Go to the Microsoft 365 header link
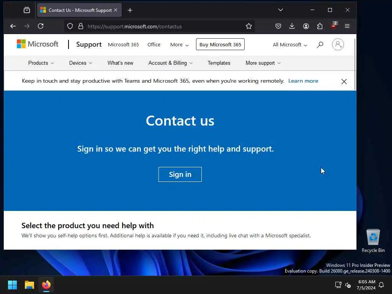Image resolution: width=392 pixels, height=294 pixels. pyautogui.click(x=123, y=44)
